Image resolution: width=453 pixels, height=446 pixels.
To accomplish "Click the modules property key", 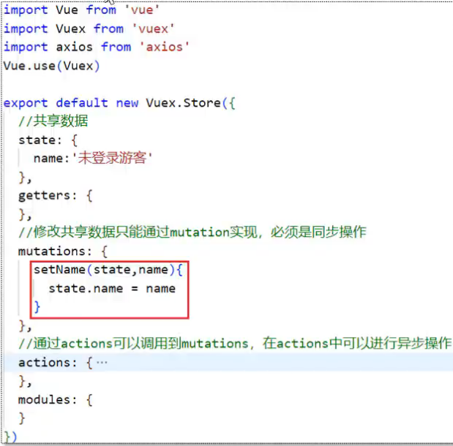I will tap(44, 400).
